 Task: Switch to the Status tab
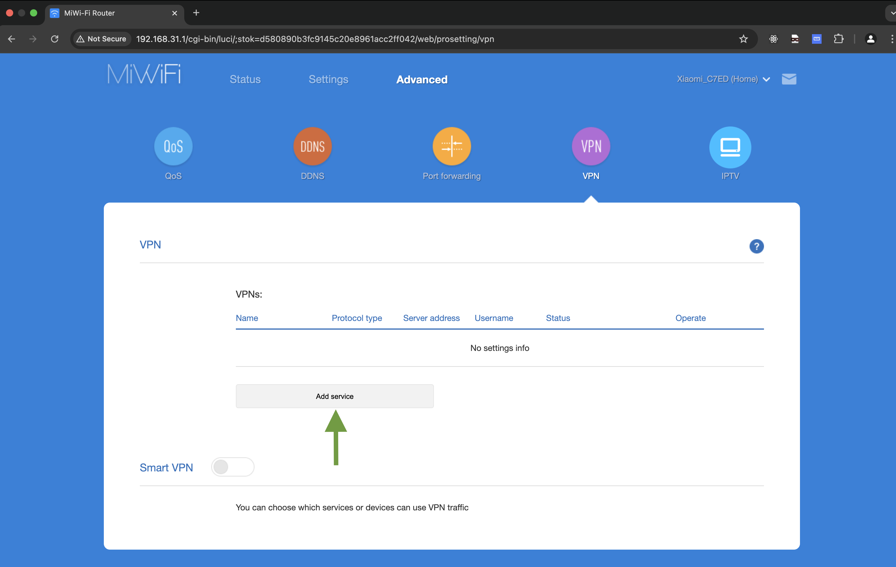click(245, 79)
